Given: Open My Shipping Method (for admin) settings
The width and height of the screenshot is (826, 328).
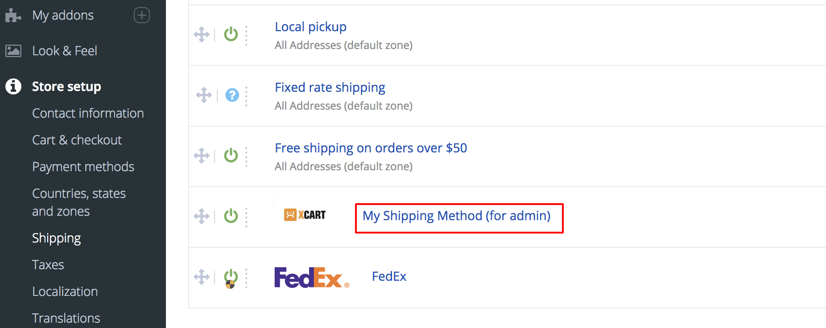Looking at the screenshot, I should 457,216.
